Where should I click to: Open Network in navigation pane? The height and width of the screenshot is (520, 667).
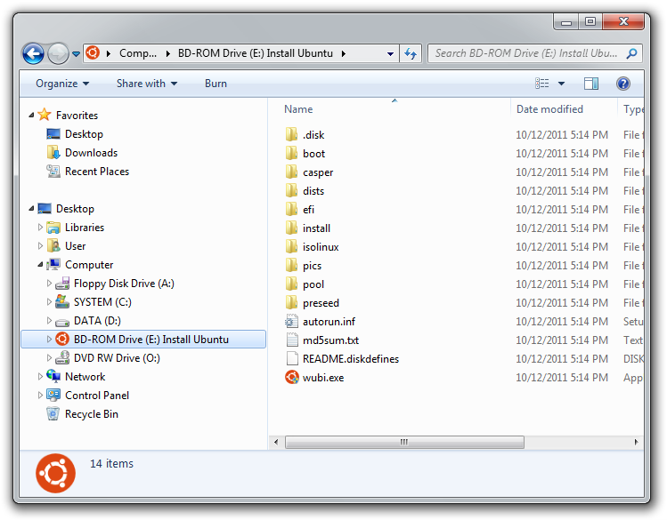click(76, 377)
